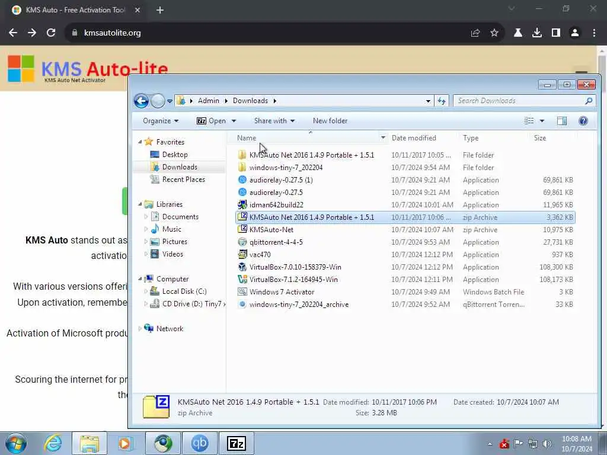This screenshot has width=607, height=455.
Task: Refresh the Downloads folder view
Action: click(x=442, y=101)
